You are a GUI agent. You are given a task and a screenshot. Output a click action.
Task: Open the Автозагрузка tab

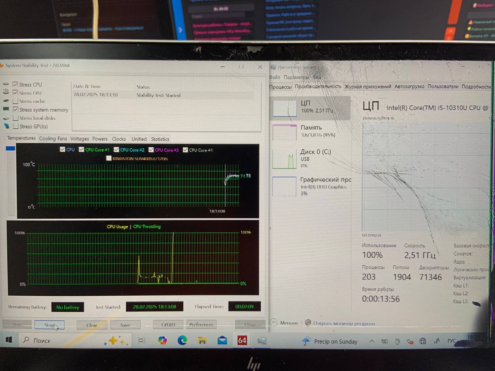click(409, 87)
